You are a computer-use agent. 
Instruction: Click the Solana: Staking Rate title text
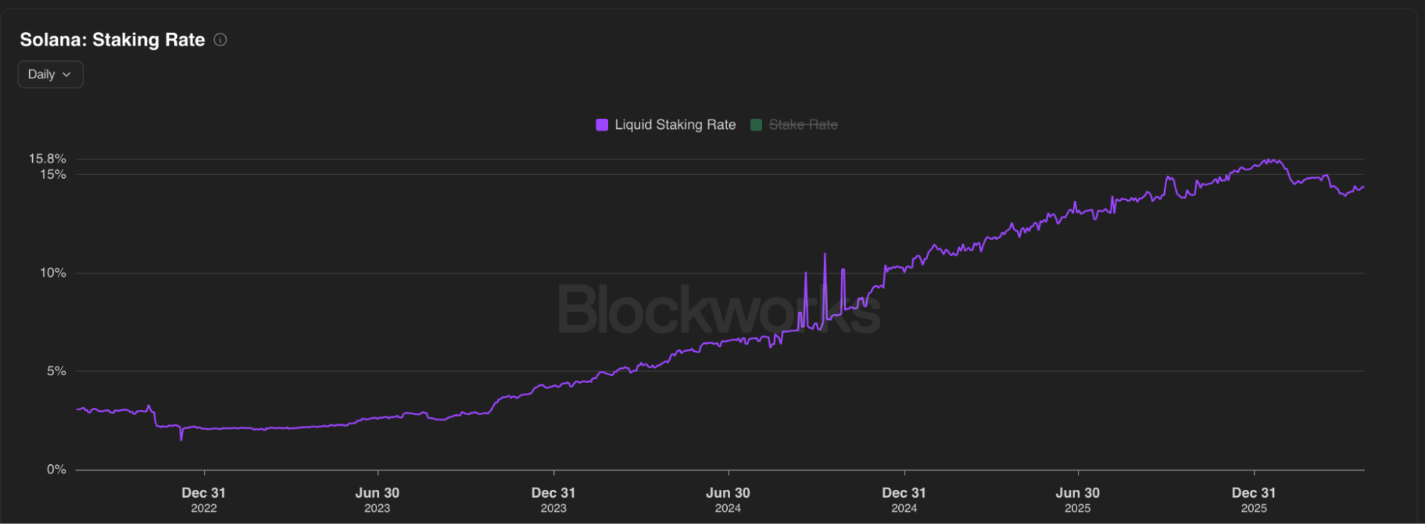113,40
